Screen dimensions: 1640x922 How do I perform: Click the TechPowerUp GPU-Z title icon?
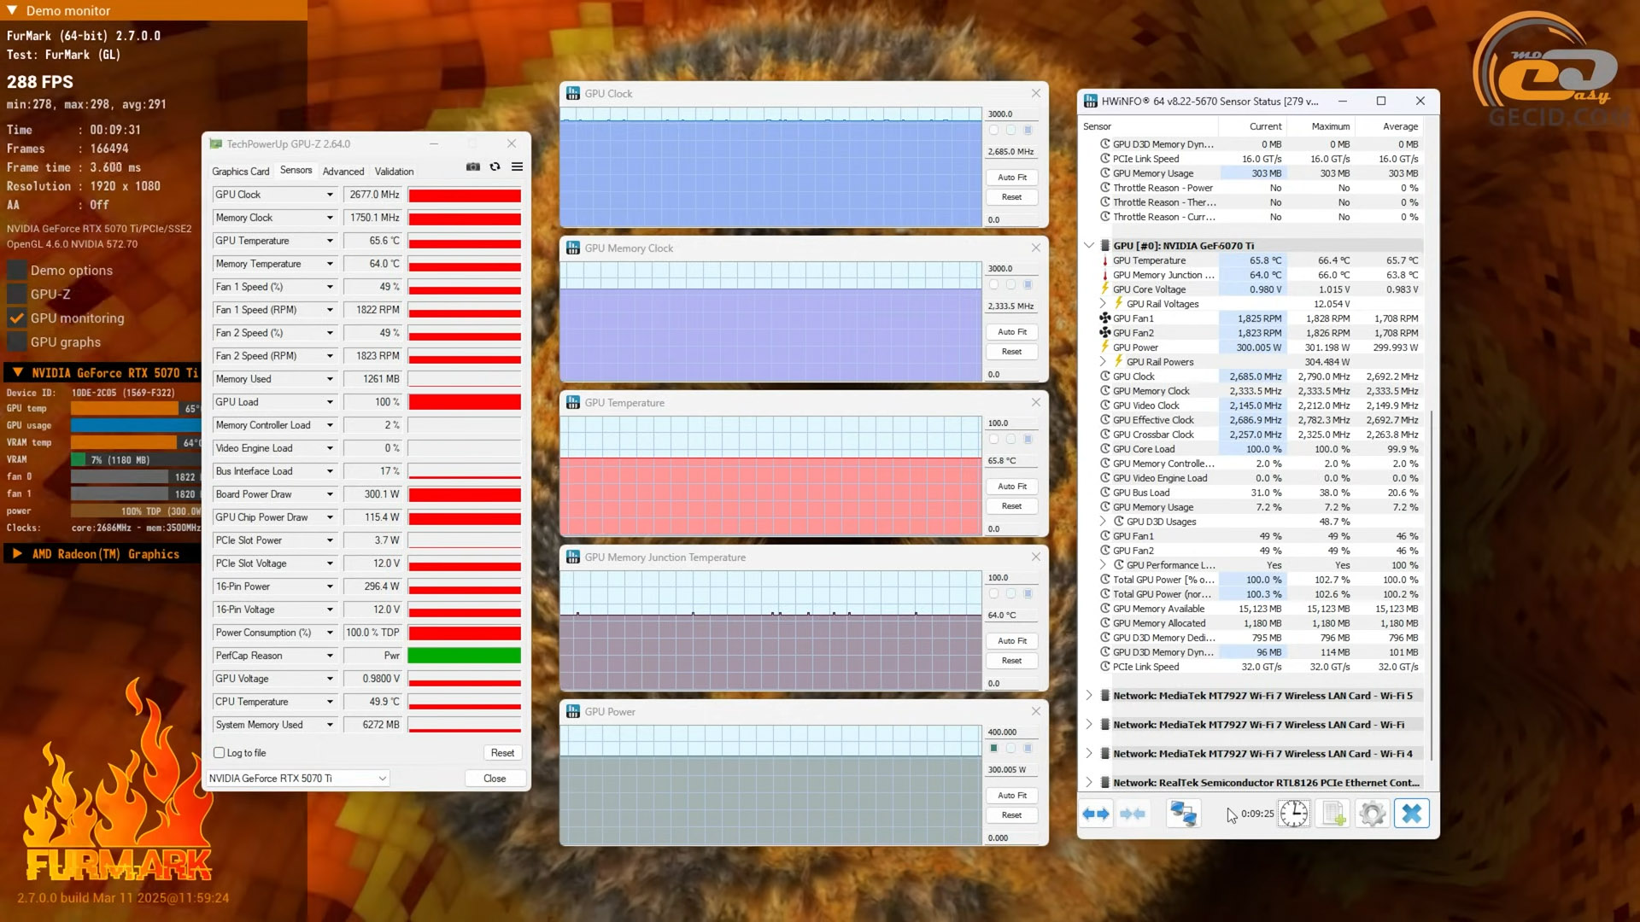click(216, 144)
